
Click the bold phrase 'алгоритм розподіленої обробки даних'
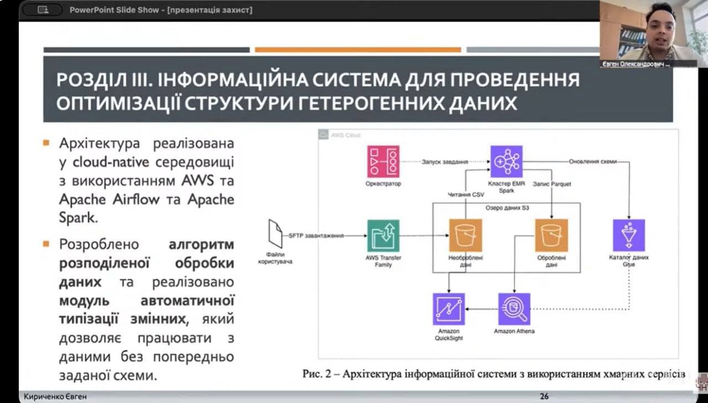point(147,263)
